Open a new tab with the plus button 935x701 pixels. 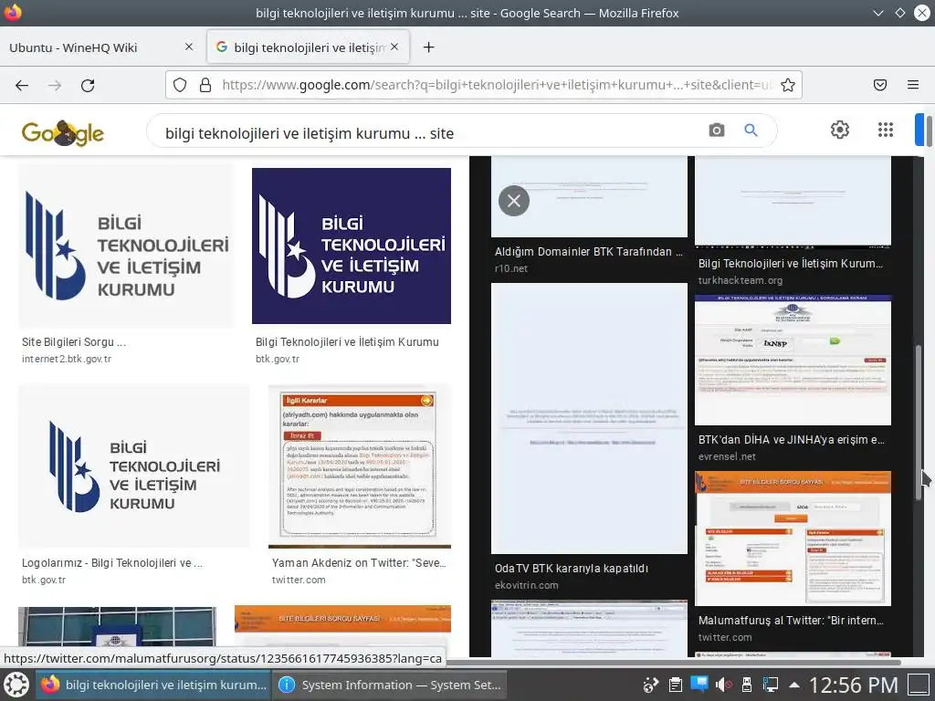[429, 47]
